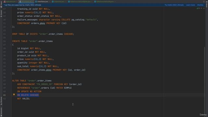Click tracking_id uuid NOT NULL line
Viewport: 208px width, 117px height.
click(33, 9)
